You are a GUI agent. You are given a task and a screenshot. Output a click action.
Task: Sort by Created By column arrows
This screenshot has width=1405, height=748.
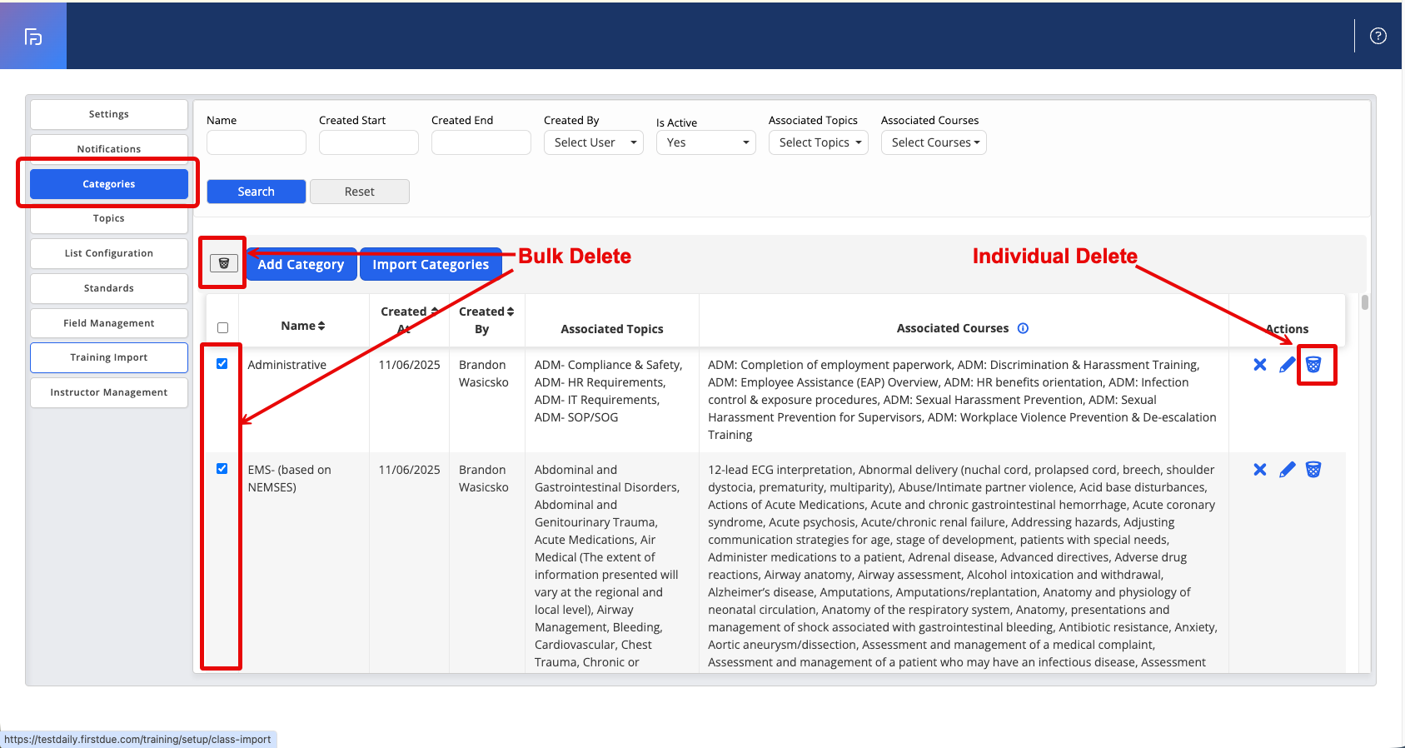click(511, 312)
